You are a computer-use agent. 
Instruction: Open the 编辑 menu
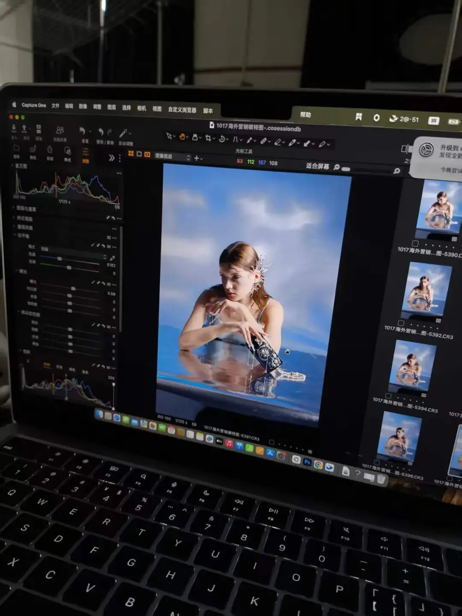click(69, 106)
